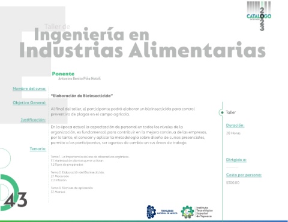Click the Temario heading
This screenshot has width=288, height=222.
(38, 149)
